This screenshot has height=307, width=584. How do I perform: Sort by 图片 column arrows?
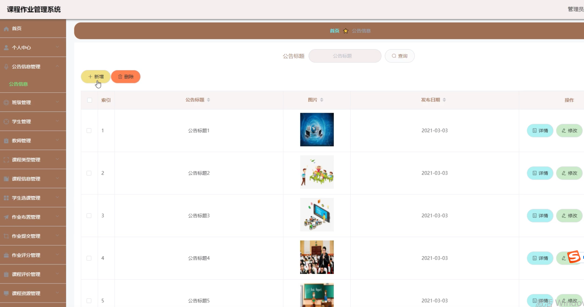(x=322, y=100)
